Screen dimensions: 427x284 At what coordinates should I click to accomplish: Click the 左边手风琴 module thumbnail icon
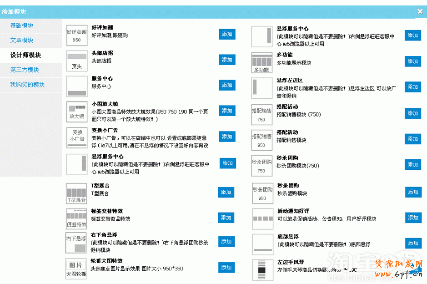pyautogui.click(x=261, y=269)
